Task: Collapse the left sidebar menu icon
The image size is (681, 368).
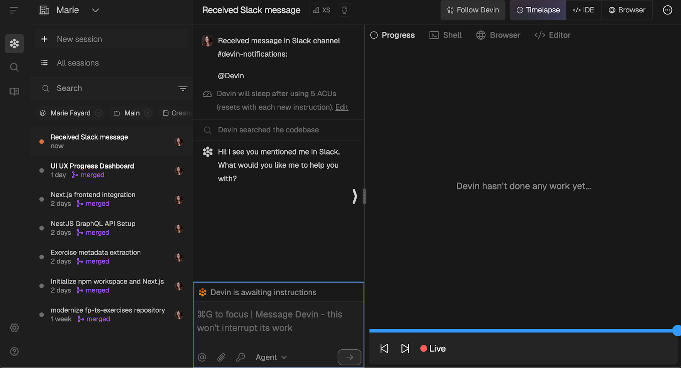Action: click(x=14, y=10)
